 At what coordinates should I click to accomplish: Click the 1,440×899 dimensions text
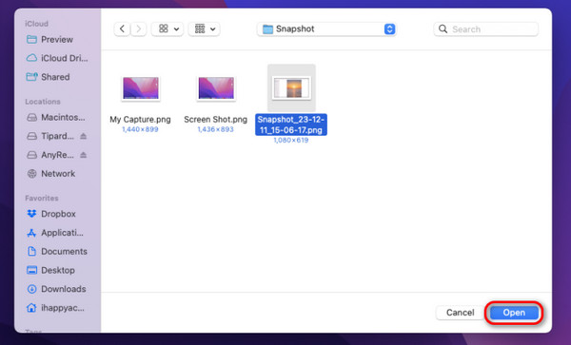(140, 129)
